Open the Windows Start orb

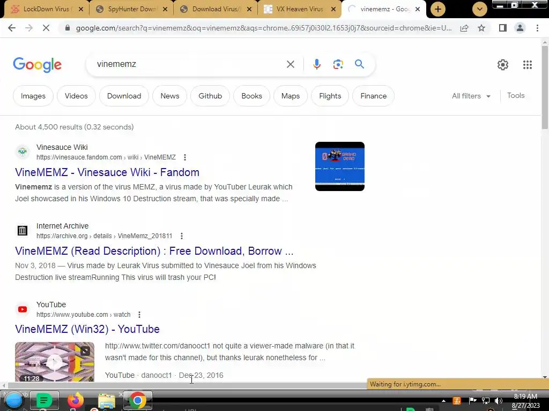14,400
